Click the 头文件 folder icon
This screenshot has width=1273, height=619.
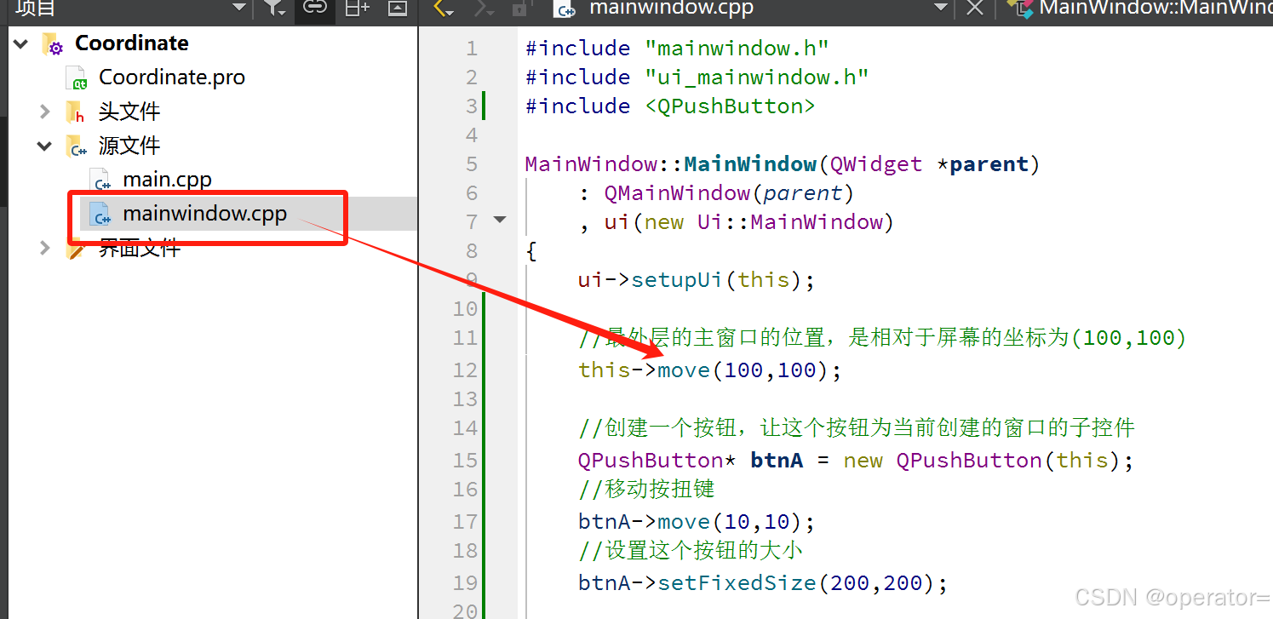pos(76,112)
